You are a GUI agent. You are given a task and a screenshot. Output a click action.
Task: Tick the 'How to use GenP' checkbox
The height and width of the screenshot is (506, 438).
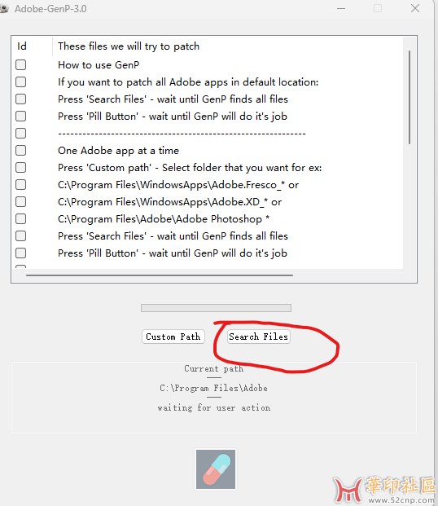(21, 65)
